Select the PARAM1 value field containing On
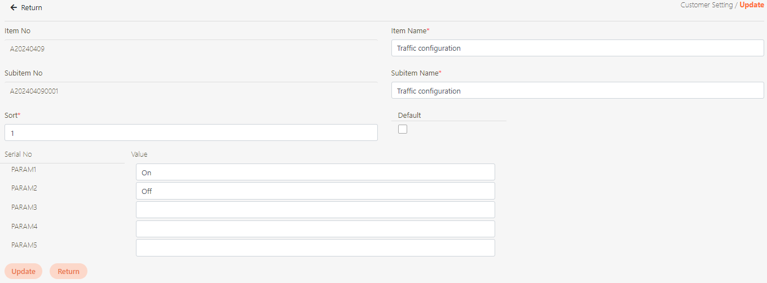This screenshot has height=283, width=767. click(x=315, y=173)
